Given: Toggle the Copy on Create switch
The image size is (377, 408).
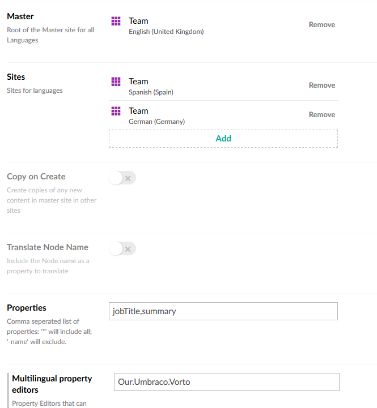Looking at the screenshot, I should [x=122, y=178].
